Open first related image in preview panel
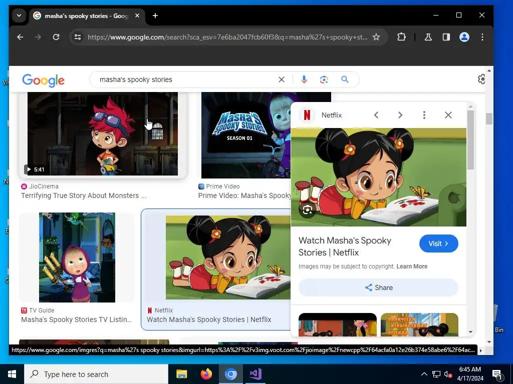This screenshot has width=513, height=384. [x=337, y=324]
